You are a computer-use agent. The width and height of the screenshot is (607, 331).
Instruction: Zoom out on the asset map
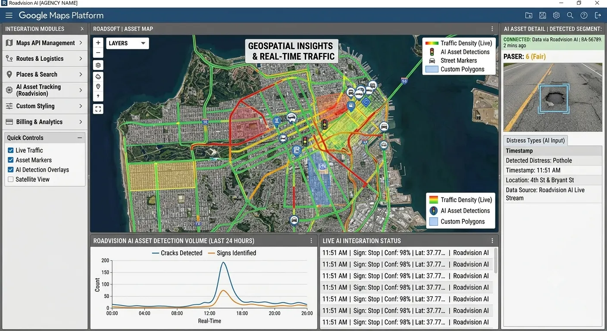pos(98,53)
